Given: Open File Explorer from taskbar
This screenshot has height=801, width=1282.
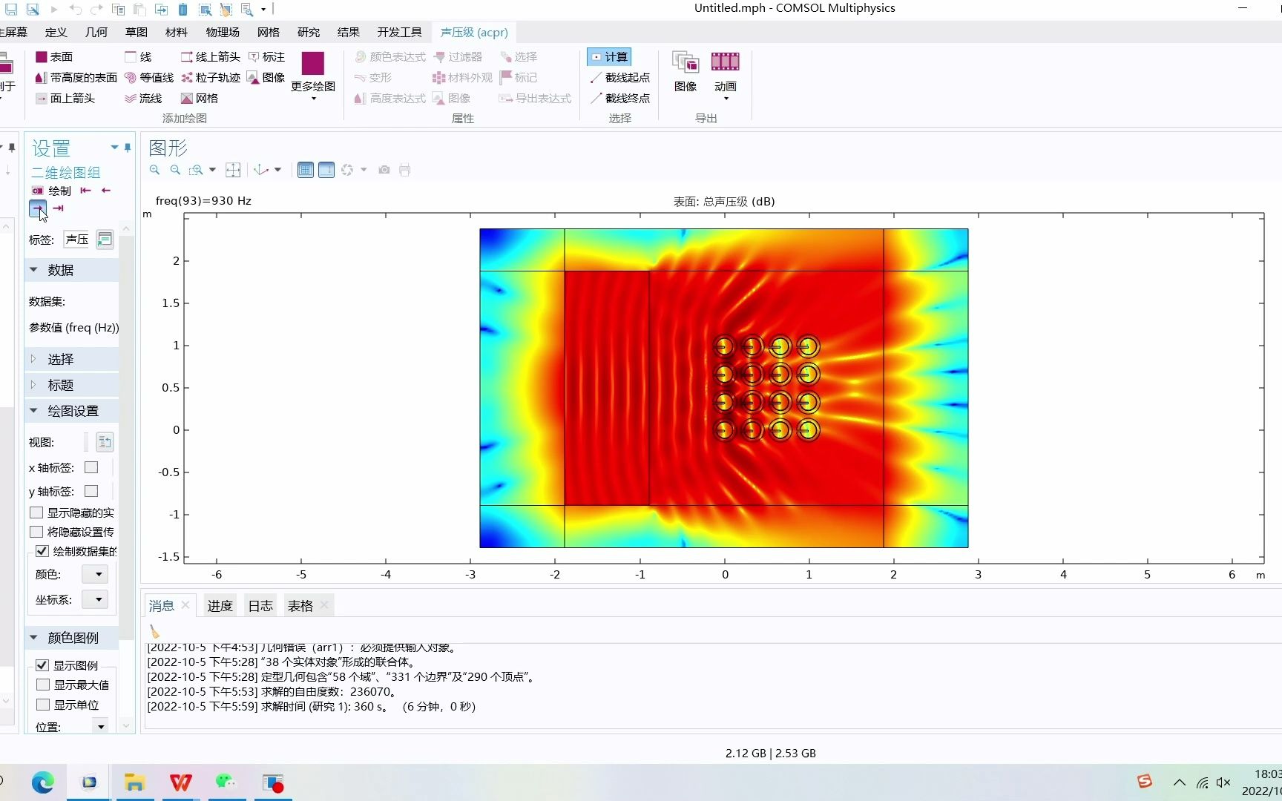Looking at the screenshot, I should [134, 782].
